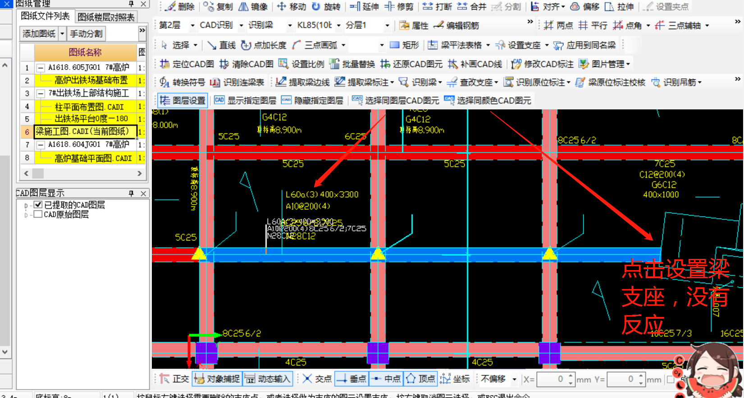Uncheck 已提取的CAD图层 checkbox
744x398 pixels.
click(x=38, y=205)
